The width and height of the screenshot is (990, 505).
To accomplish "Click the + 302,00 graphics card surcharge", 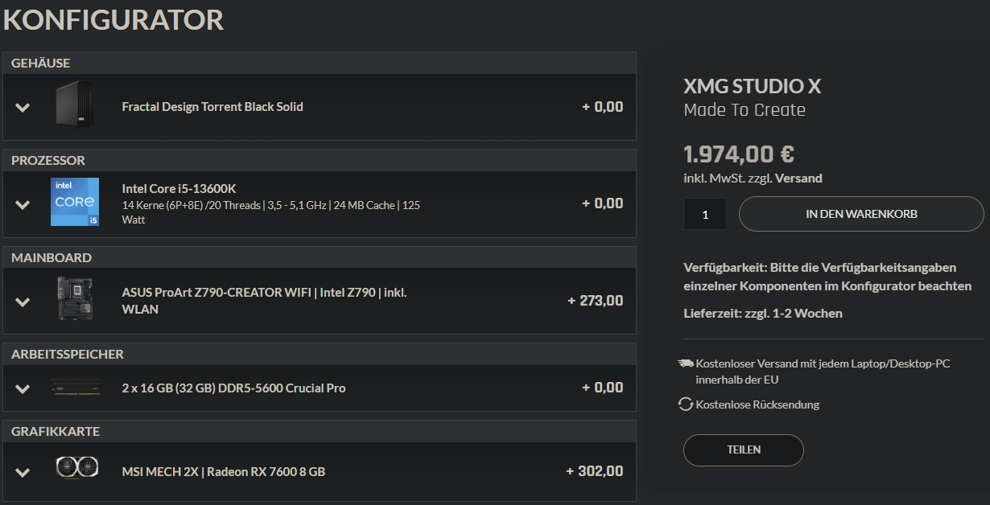I will coord(594,471).
